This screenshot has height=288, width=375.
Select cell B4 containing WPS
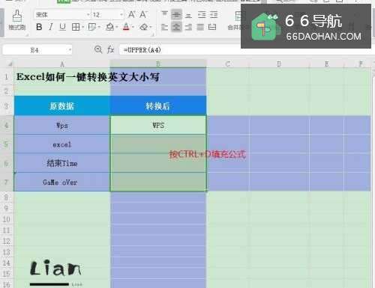(x=158, y=125)
